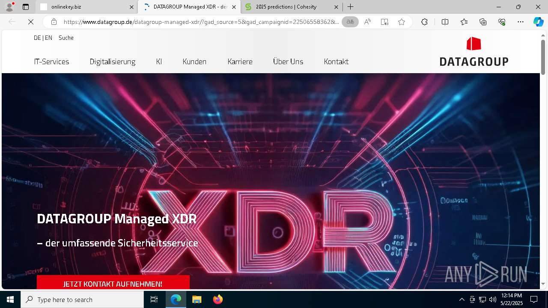The width and height of the screenshot is (548, 308).
Task: Switch site language to DE
Action: 37,38
